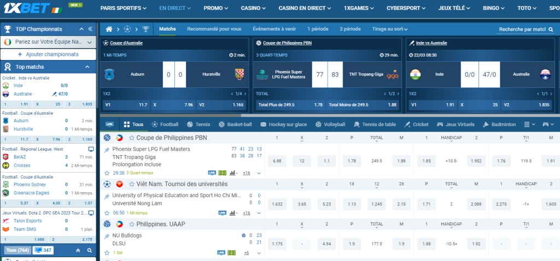Previous market in Phoenix vs TNT card
Viewport: 560px width, 261px height.
point(385,94)
